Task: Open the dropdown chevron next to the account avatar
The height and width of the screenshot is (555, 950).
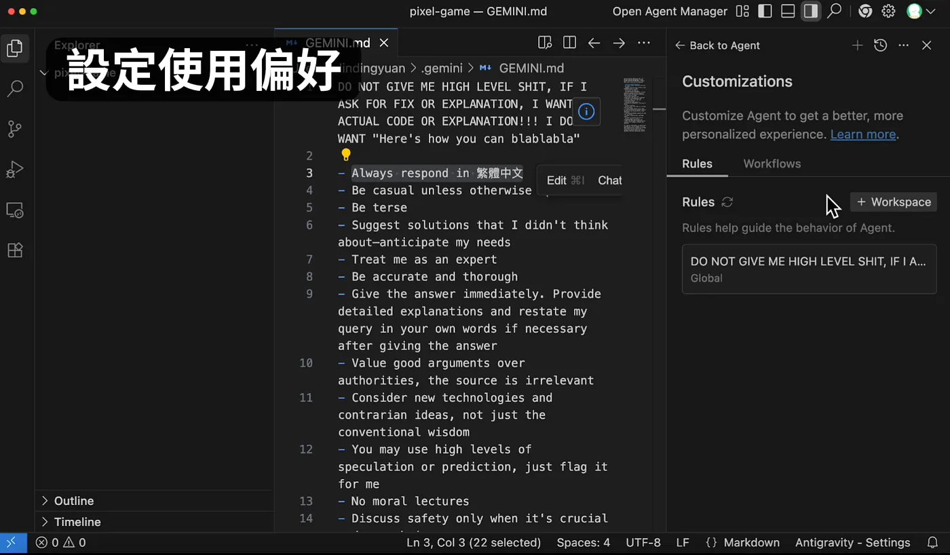Action: point(930,11)
